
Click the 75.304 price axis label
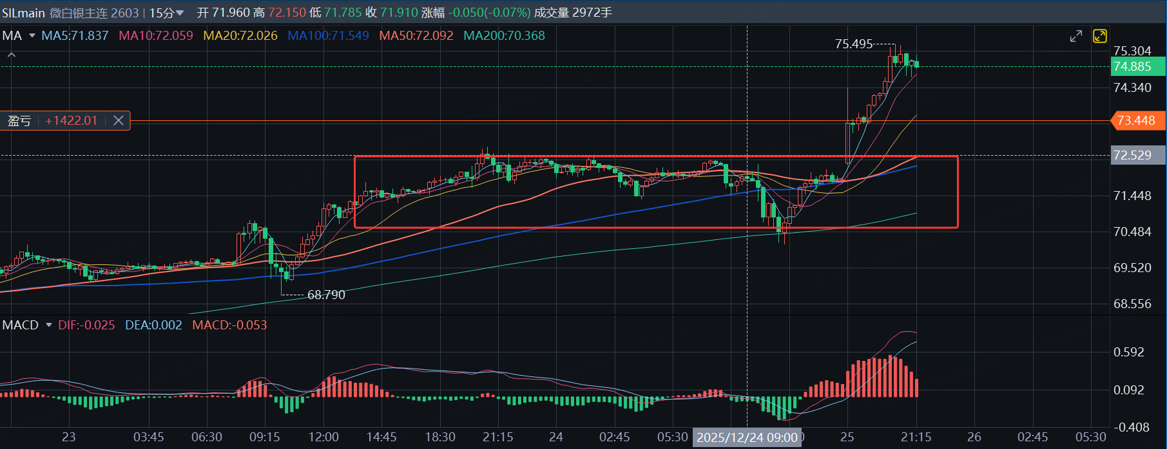point(1132,51)
